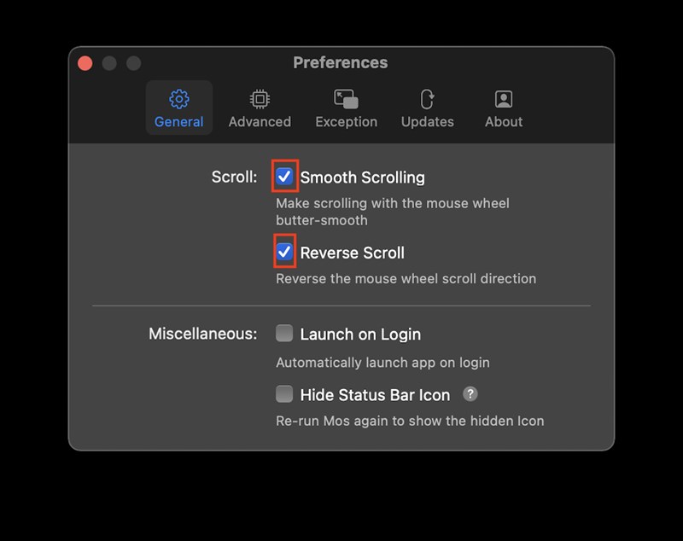Open the Advanced chip icon
This screenshot has height=541, width=683.
point(260,99)
